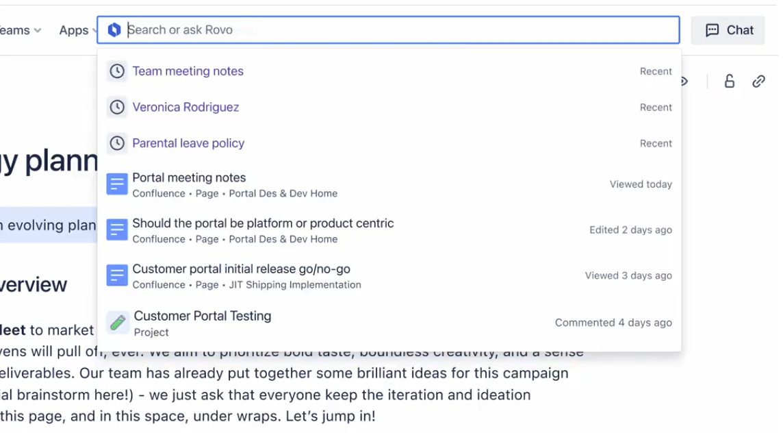The image size is (783, 433).
Task: Click the page icon for Customer portal initial release
Action: [x=117, y=275]
